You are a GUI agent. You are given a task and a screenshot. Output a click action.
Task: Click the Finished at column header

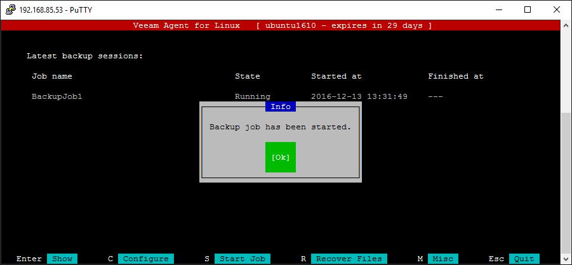[456, 76]
